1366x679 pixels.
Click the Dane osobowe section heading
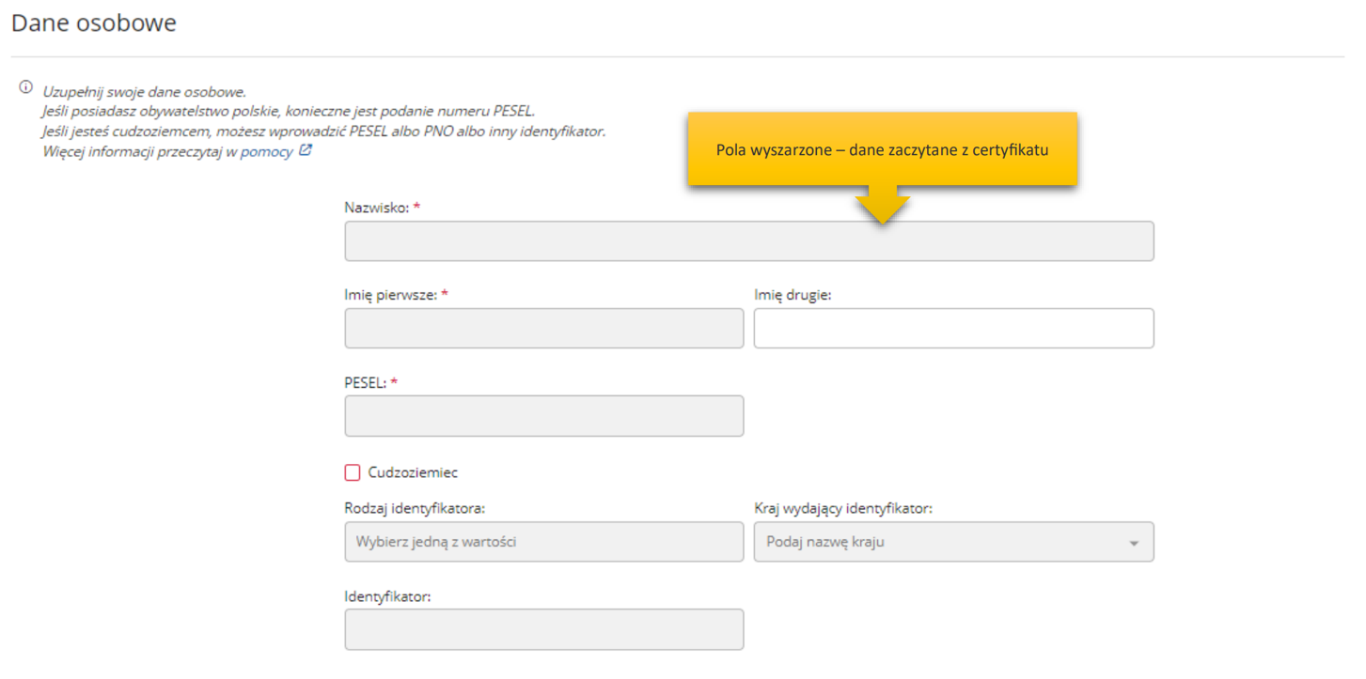pos(94,23)
